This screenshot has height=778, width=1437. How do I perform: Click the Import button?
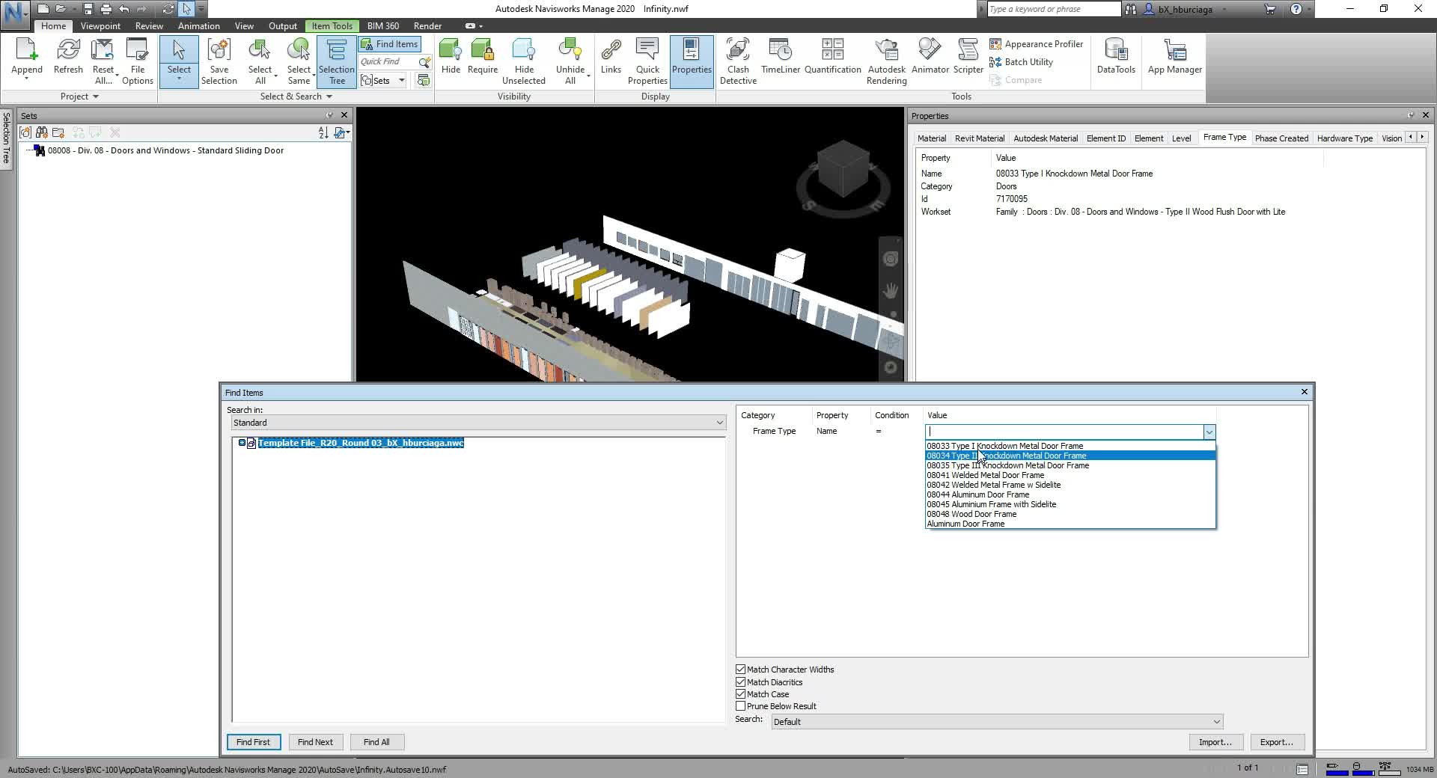click(x=1215, y=742)
